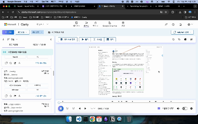The height and width of the screenshot is (124, 198).
Task: Open the blue Filters button
Action: tap(8, 32)
